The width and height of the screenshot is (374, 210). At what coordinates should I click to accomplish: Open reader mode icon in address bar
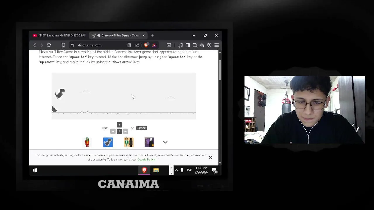pos(129,45)
